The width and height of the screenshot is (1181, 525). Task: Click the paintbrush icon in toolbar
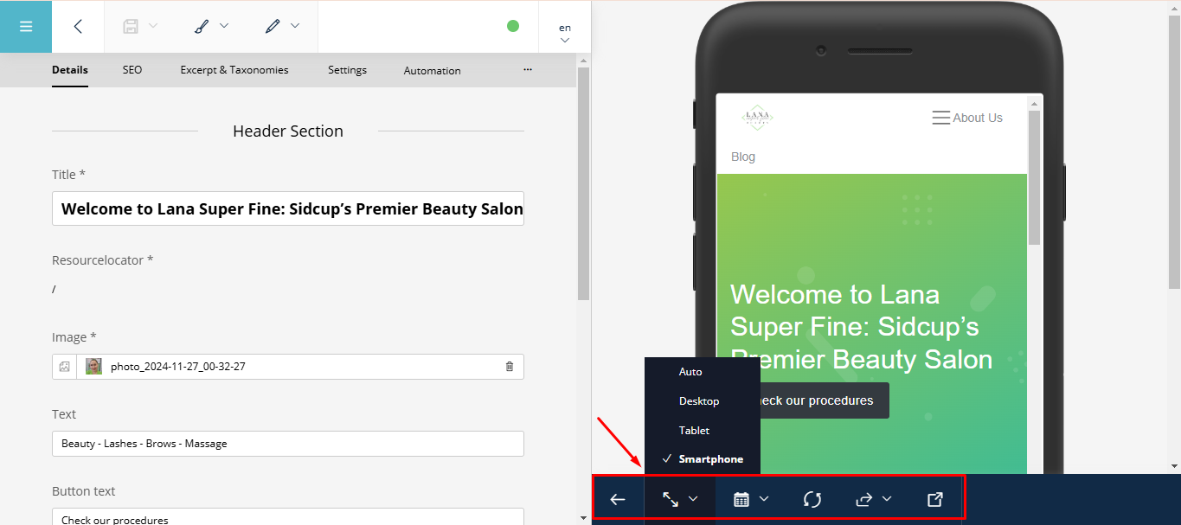(202, 26)
